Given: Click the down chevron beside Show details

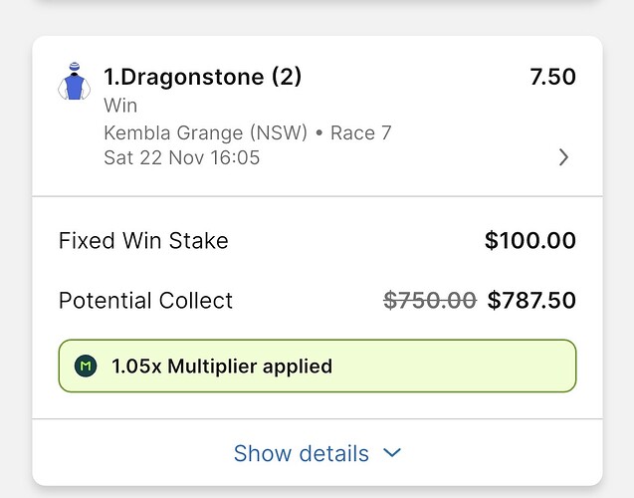Looking at the screenshot, I should (392, 453).
